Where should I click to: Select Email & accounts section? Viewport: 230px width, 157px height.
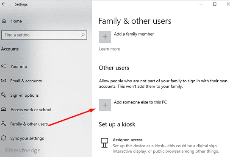click(x=26, y=81)
